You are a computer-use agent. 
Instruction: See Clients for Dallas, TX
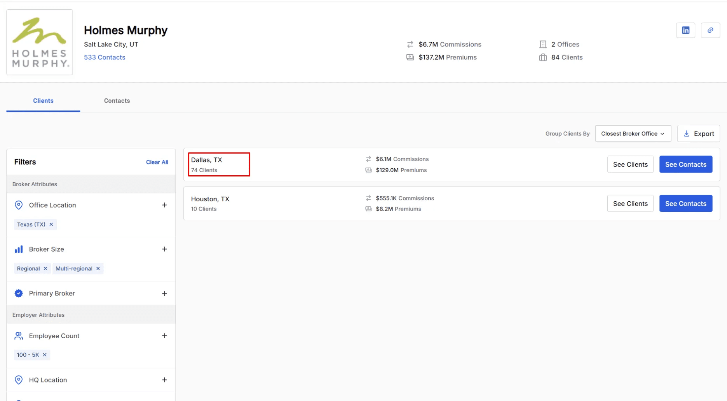tap(630, 164)
